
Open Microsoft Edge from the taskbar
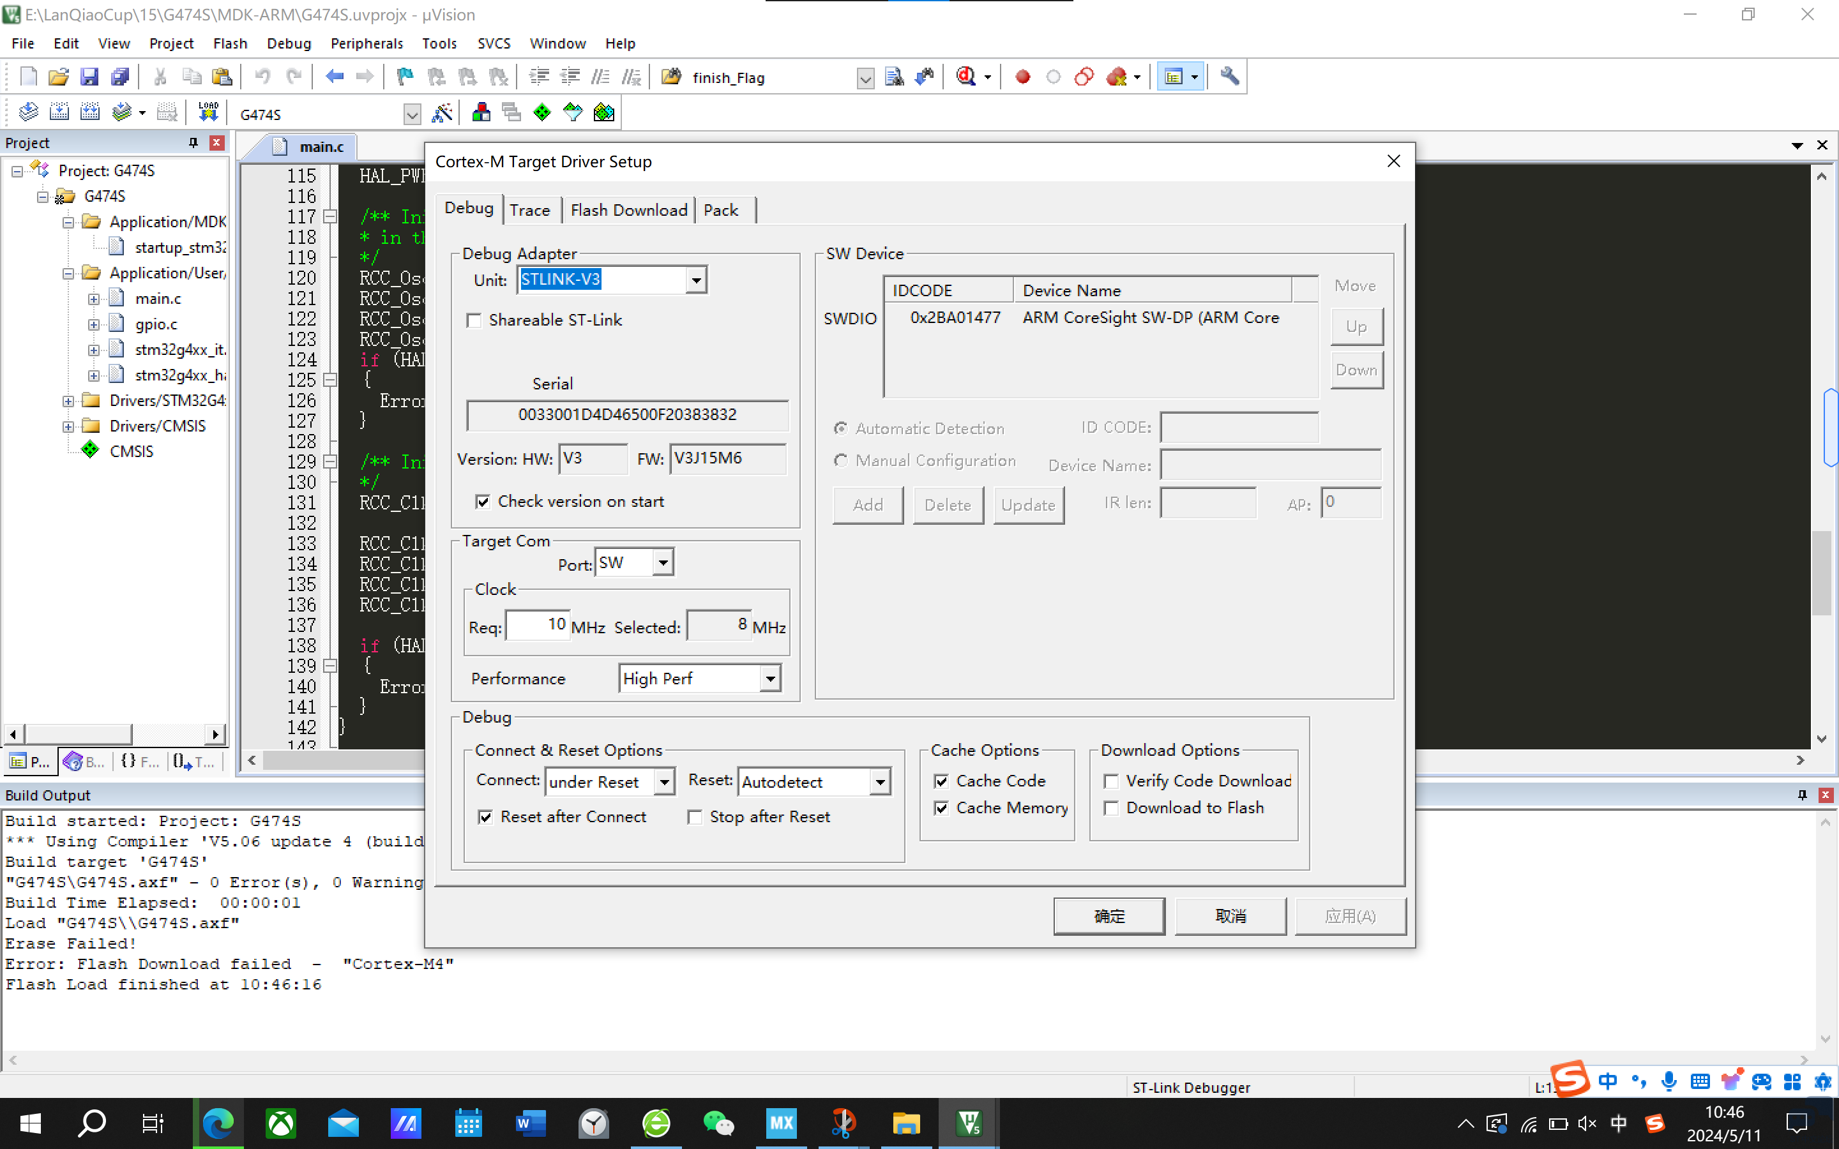(218, 1123)
